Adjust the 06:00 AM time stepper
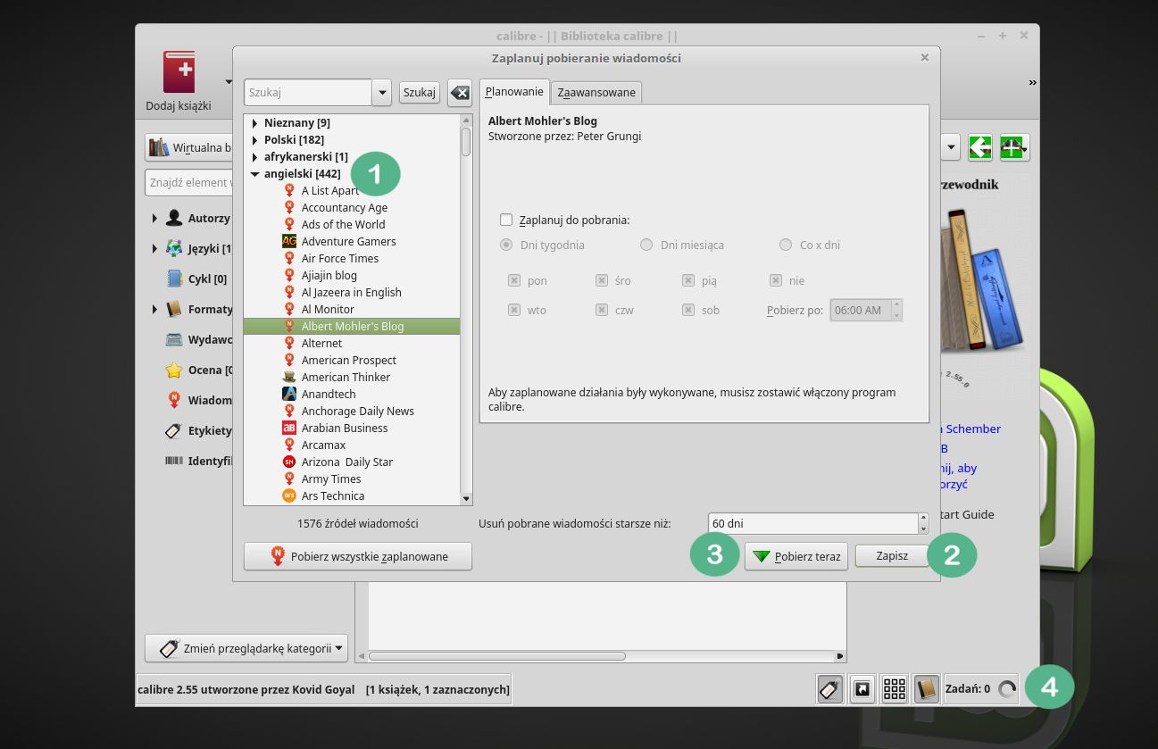The image size is (1158, 749). [x=896, y=310]
